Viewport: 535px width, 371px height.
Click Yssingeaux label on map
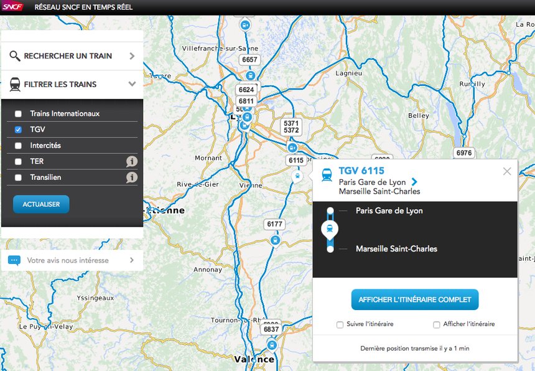(96, 298)
